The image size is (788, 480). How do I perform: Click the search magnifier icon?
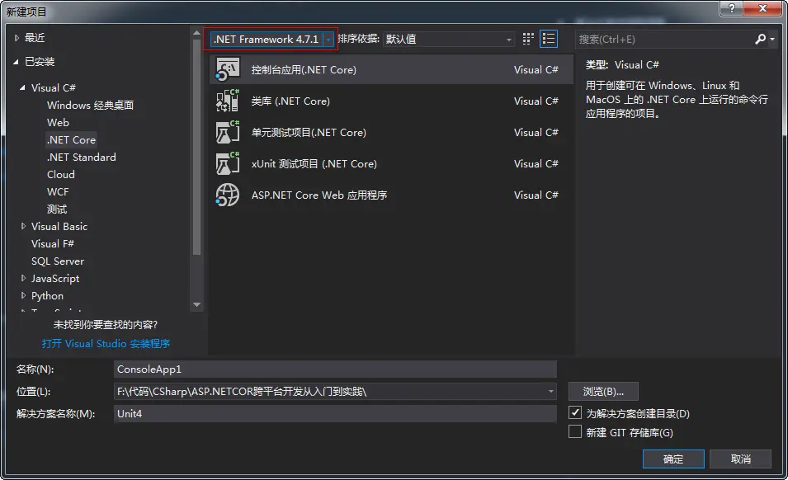click(761, 39)
